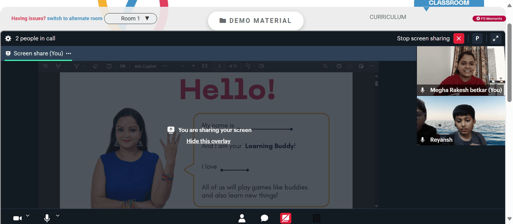Viewport: 513px width, 224px height.
Task: Open the CLASSROOM tab
Action: point(449,3)
